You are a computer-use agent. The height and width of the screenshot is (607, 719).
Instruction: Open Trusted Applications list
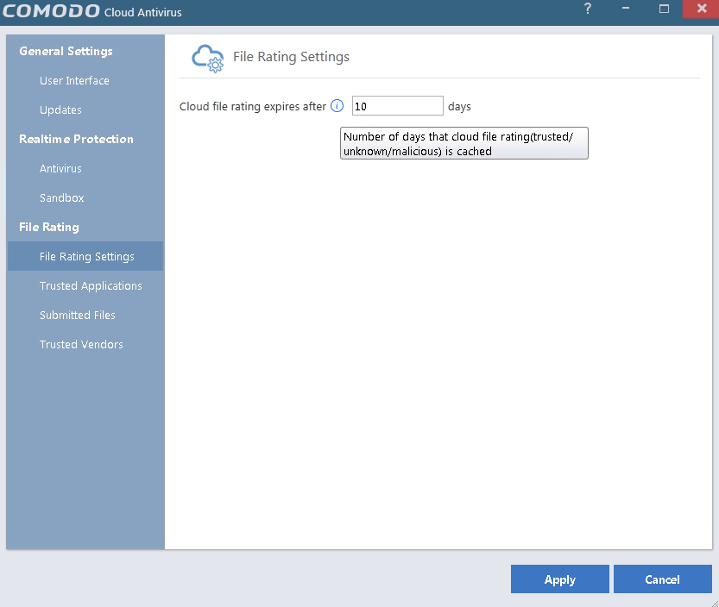[x=91, y=286]
